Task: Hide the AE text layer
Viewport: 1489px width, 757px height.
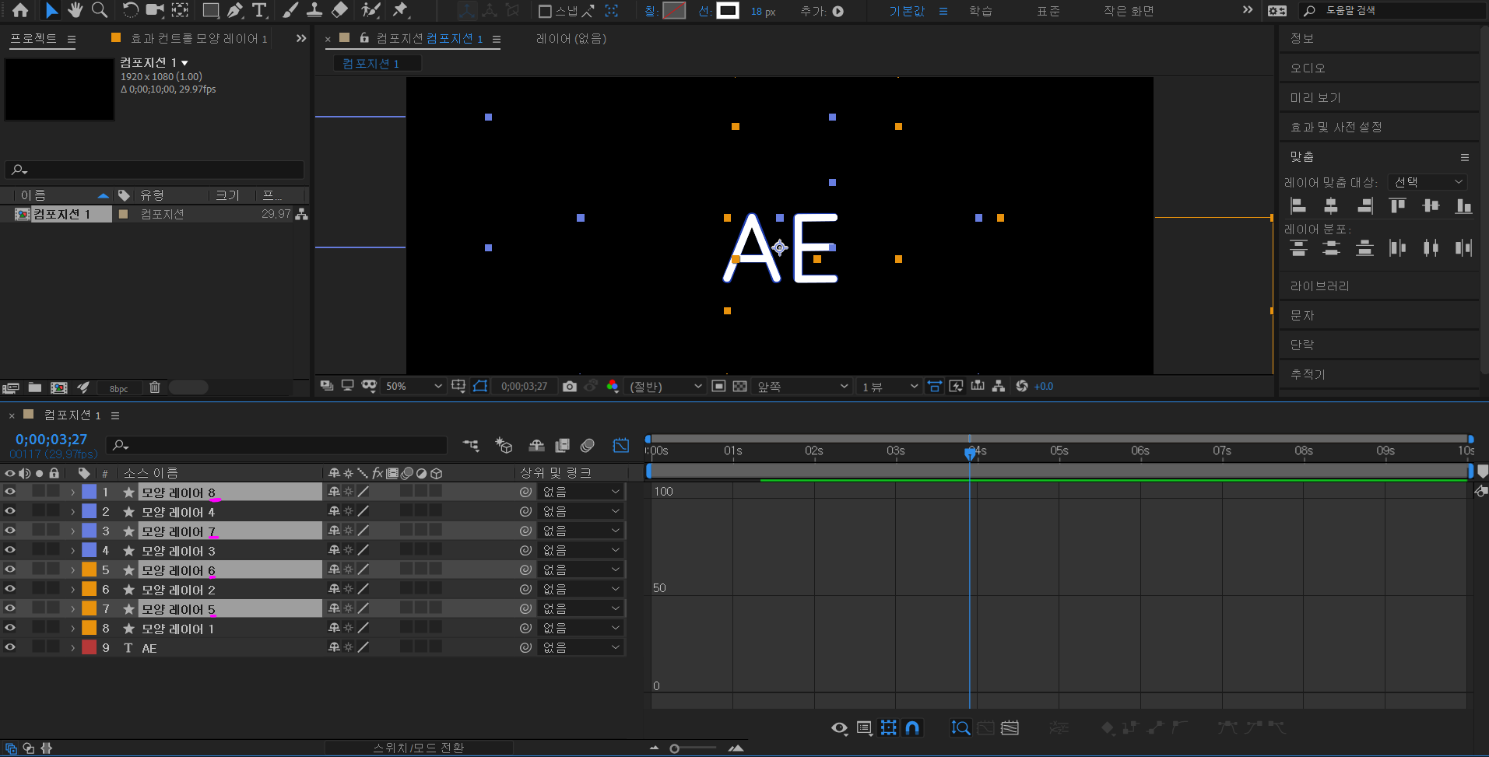Action: click(10, 647)
